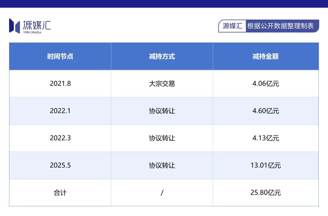
Task: Click the YMH.Media text under the logo
Action: [x=32, y=32]
